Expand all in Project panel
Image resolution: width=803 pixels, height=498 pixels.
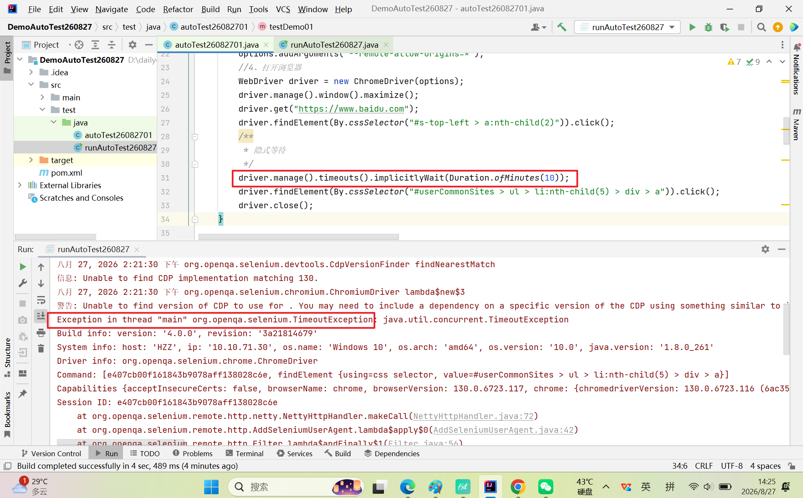[x=95, y=45]
